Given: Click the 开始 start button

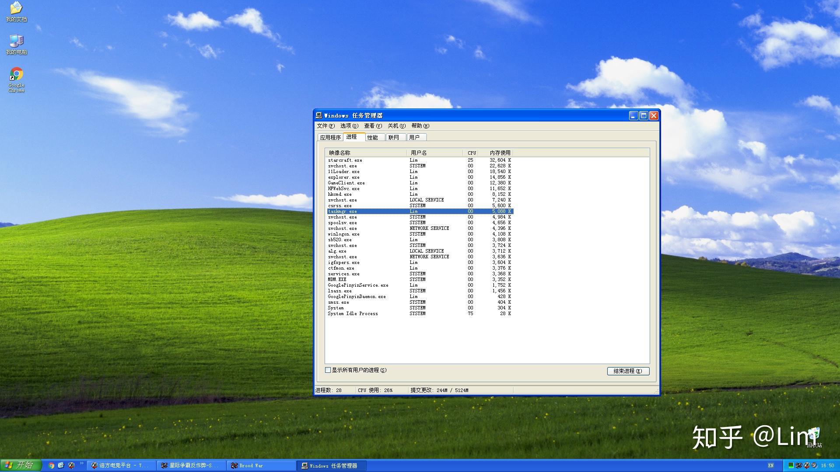Looking at the screenshot, I should point(21,465).
